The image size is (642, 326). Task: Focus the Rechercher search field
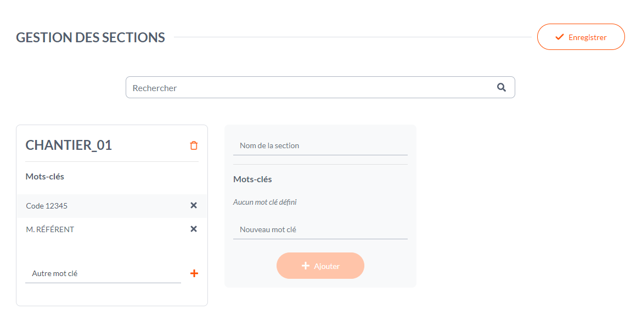pos(320,87)
